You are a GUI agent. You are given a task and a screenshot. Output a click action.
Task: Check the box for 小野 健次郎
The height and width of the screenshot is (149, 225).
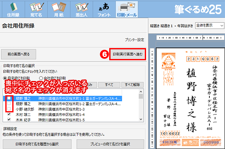[x=9, y=109]
